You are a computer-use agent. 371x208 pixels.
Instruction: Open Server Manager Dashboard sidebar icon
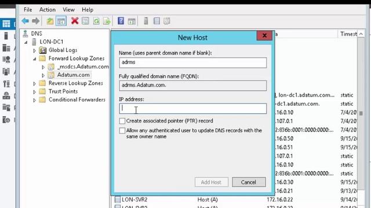coord(6,24)
